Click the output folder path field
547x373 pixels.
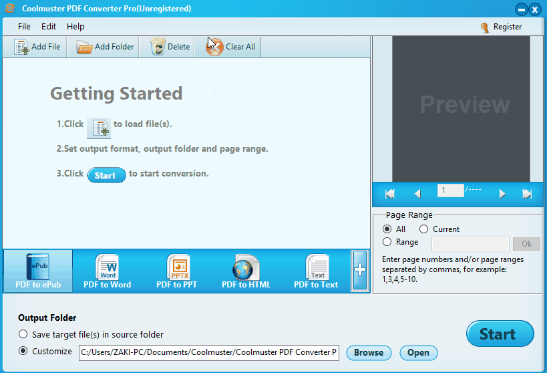pos(209,352)
